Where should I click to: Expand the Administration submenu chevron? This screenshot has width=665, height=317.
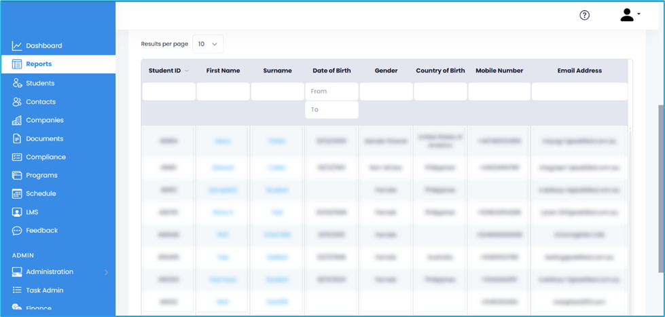point(106,272)
